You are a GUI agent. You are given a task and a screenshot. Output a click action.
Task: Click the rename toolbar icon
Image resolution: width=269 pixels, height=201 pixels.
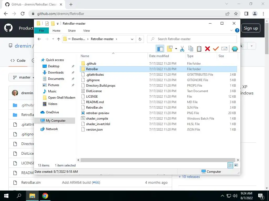(x=224, y=49)
